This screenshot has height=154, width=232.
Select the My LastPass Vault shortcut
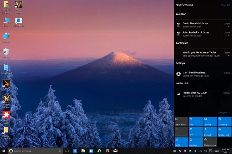pos(6,117)
